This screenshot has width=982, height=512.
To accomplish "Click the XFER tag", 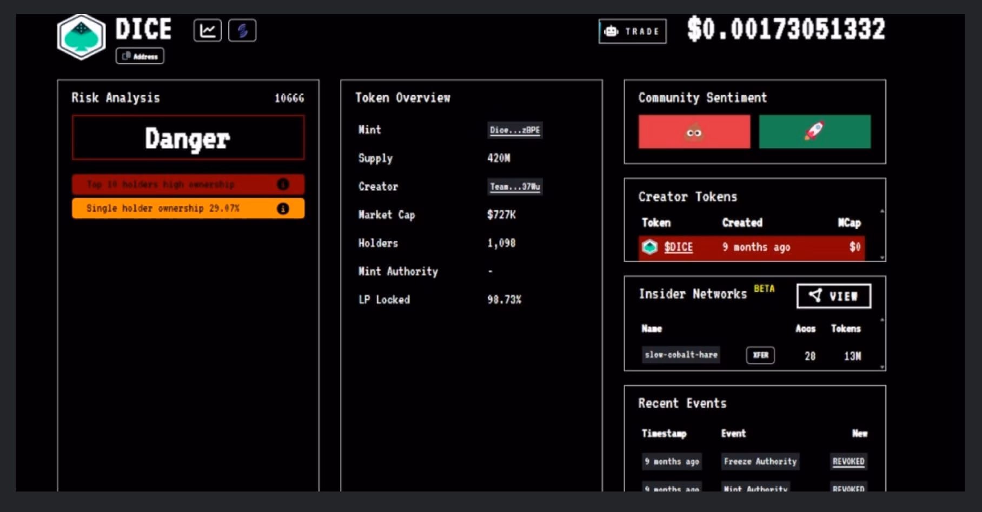I will tap(760, 355).
